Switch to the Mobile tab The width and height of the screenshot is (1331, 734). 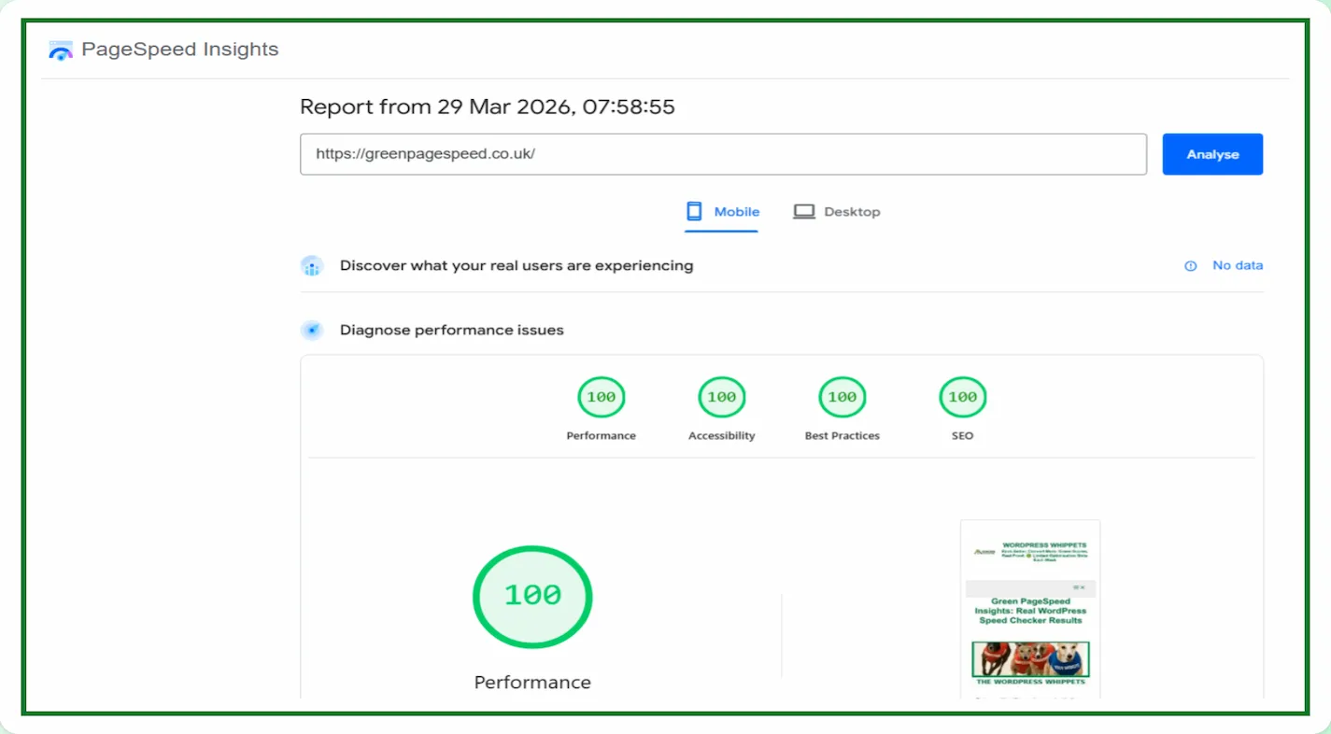(x=723, y=212)
